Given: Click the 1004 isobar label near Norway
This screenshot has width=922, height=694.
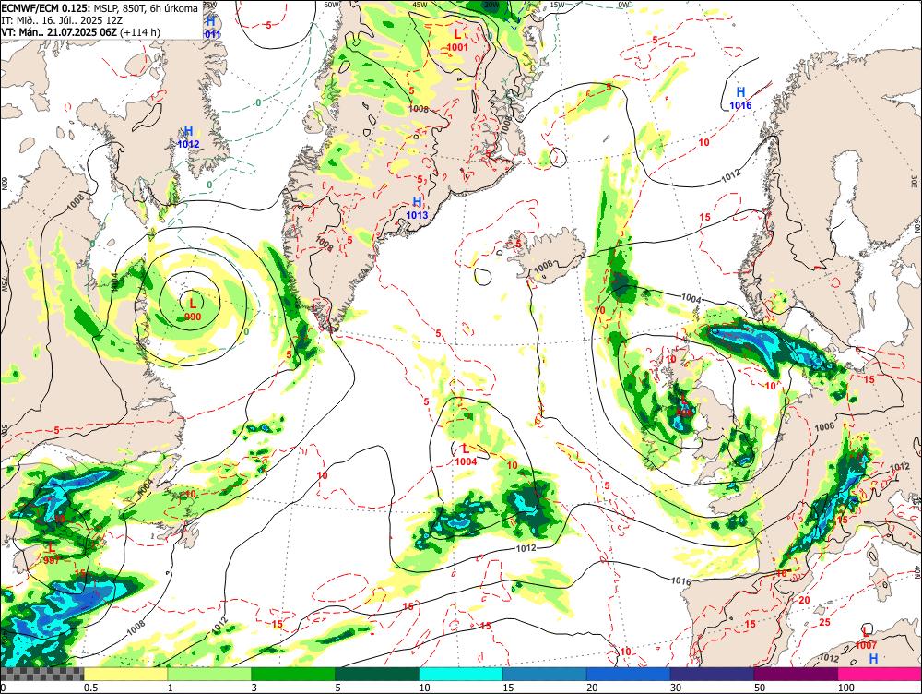Looking at the screenshot, I should [691, 298].
